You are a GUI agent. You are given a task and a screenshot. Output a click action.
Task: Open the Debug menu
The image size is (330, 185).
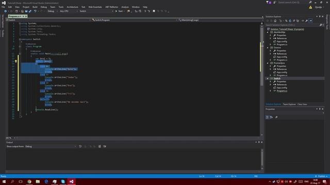tap(44, 7)
